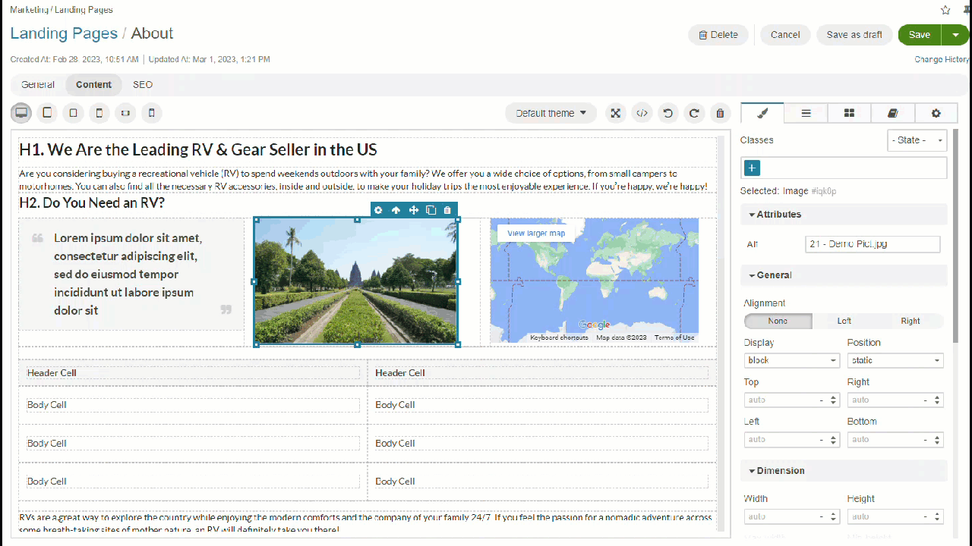Open the view code button
Viewport: 972px width, 546px height.
coord(642,113)
